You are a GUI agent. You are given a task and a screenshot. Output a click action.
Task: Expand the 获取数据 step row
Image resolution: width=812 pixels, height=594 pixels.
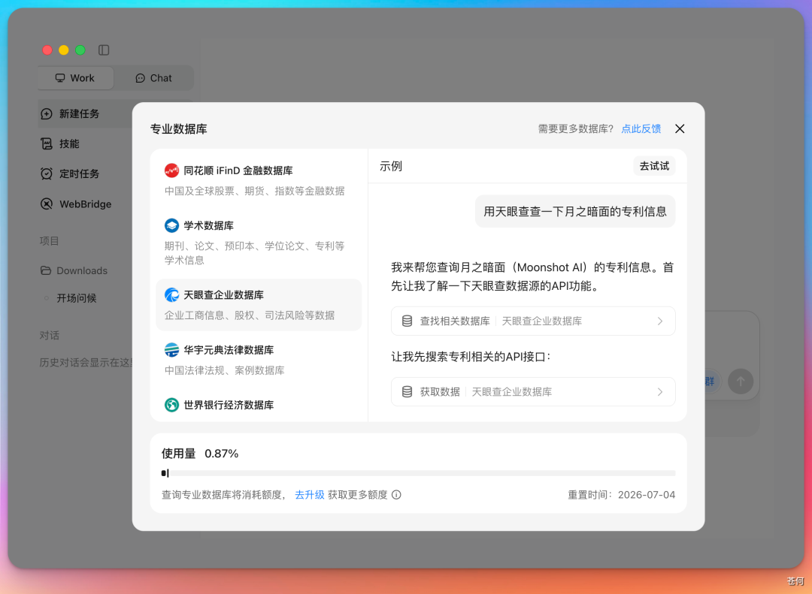[x=533, y=392]
